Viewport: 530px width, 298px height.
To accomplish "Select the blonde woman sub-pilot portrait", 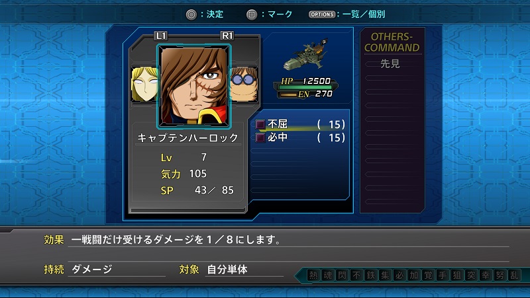I will click(x=144, y=85).
